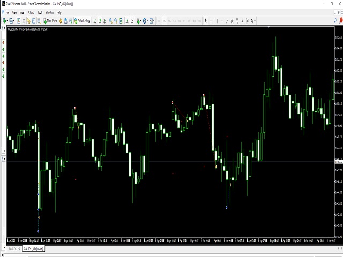Open the Market Watch panel icon
Image resolution: width=343 pixels, height=257 pixels.
pos(19,21)
